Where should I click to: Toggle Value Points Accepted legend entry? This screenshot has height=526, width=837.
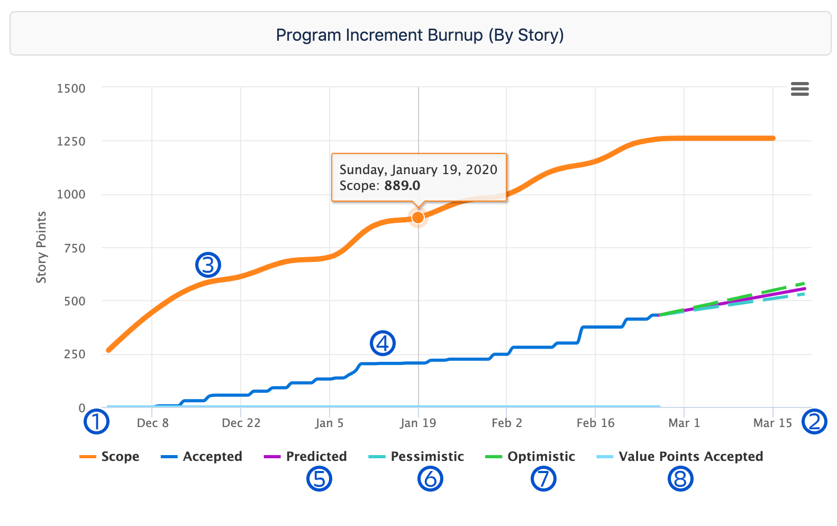tap(680, 456)
